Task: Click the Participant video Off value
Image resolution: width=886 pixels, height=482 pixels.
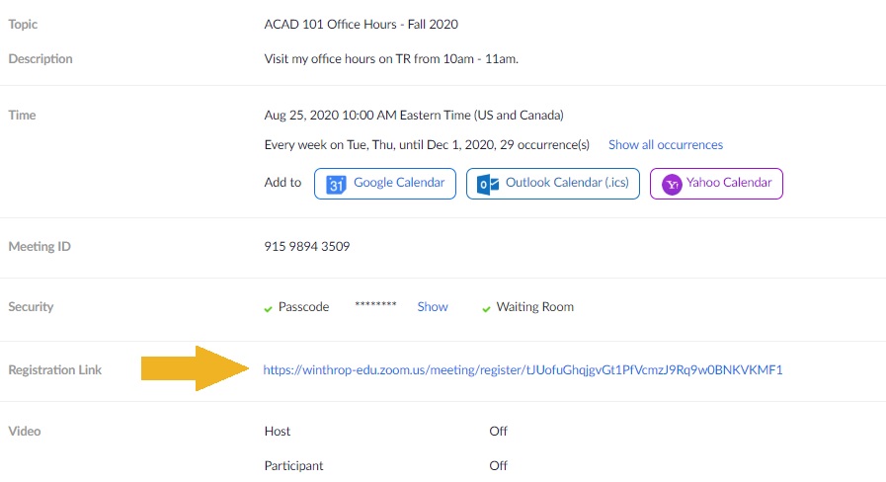Action: coord(498,465)
